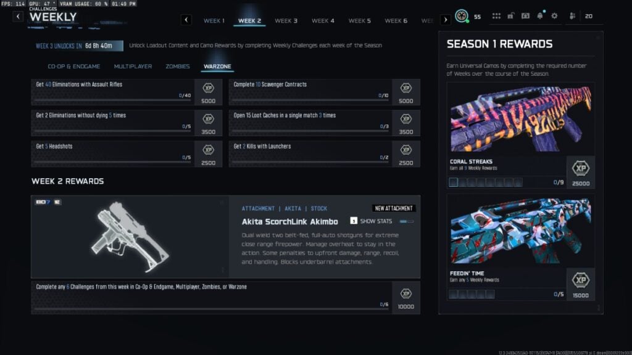632x355 pixels.
Task: Select the Scavenger Contracts challenge
Action: (309, 91)
